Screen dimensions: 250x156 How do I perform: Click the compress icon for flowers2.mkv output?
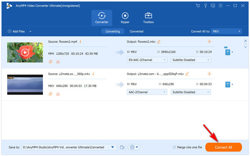pyautogui.click(x=209, y=42)
